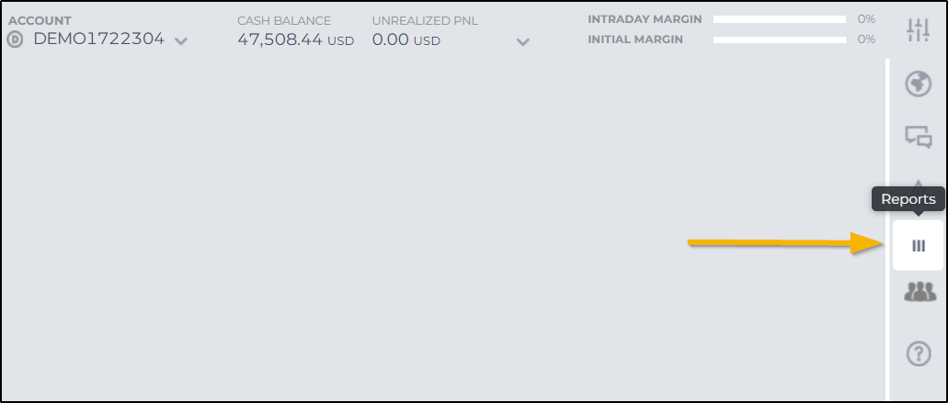Click the Initial Margin 0% percentage

click(x=866, y=39)
